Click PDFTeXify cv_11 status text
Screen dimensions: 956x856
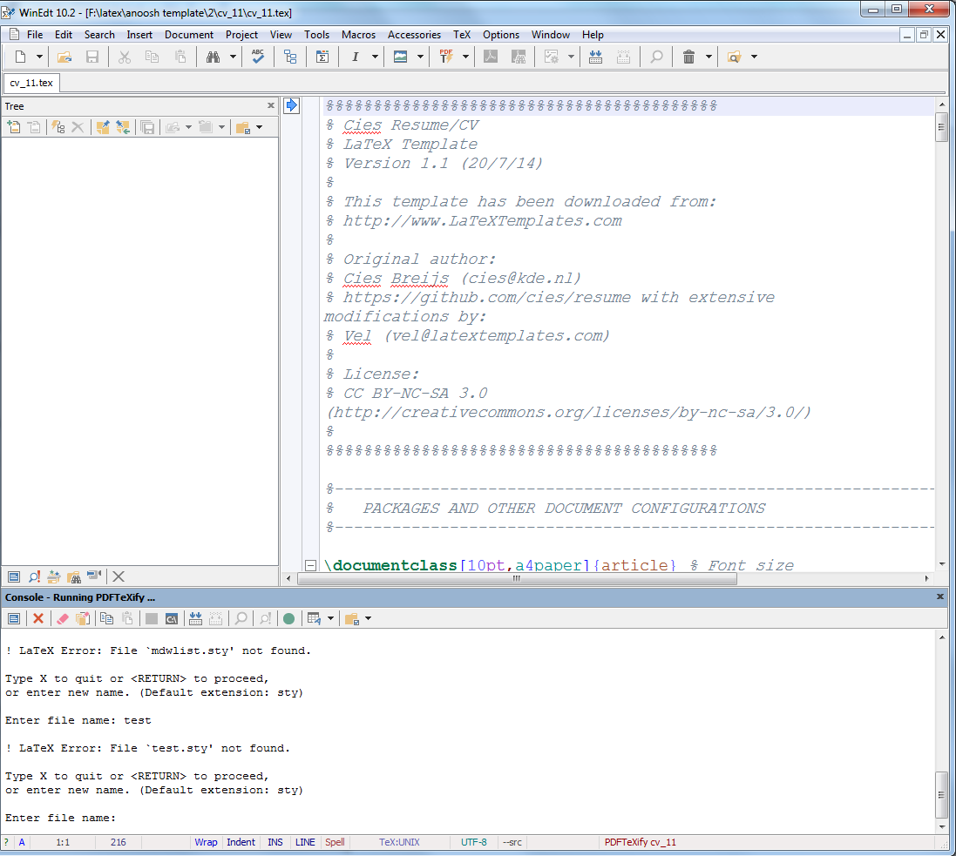641,842
